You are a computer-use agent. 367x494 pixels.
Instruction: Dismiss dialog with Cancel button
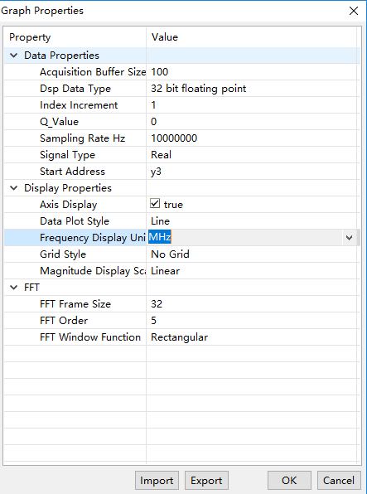coord(339,481)
